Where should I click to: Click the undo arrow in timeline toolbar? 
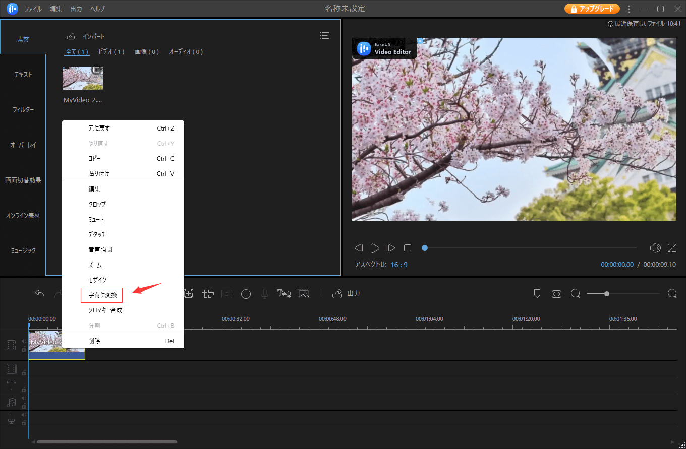[x=40, y=294]
